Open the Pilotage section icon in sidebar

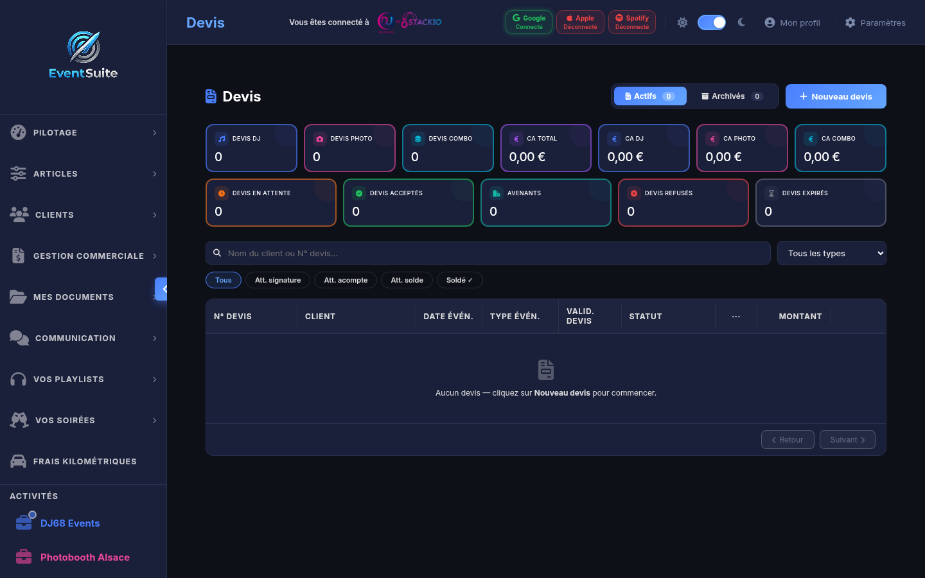pos(18,132)
